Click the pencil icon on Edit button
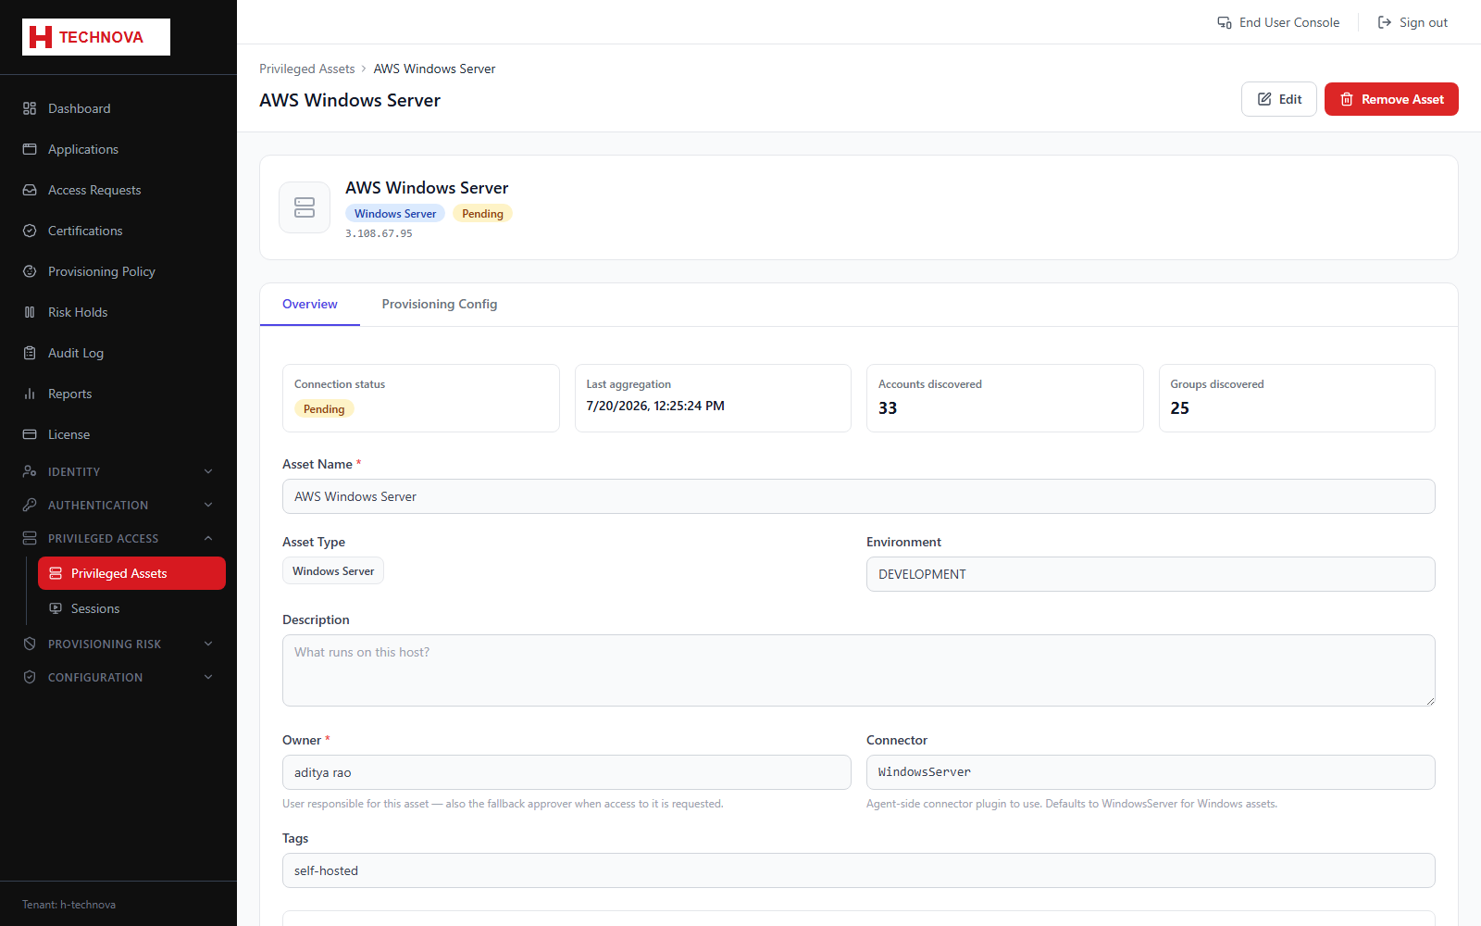1481x926 pixels. point(1264,99)
